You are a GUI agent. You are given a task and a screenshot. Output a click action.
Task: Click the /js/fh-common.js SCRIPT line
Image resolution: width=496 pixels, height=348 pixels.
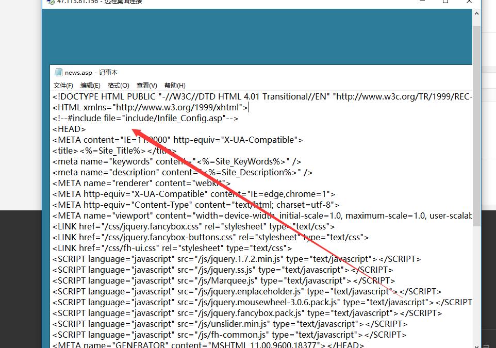click(229, 335)
